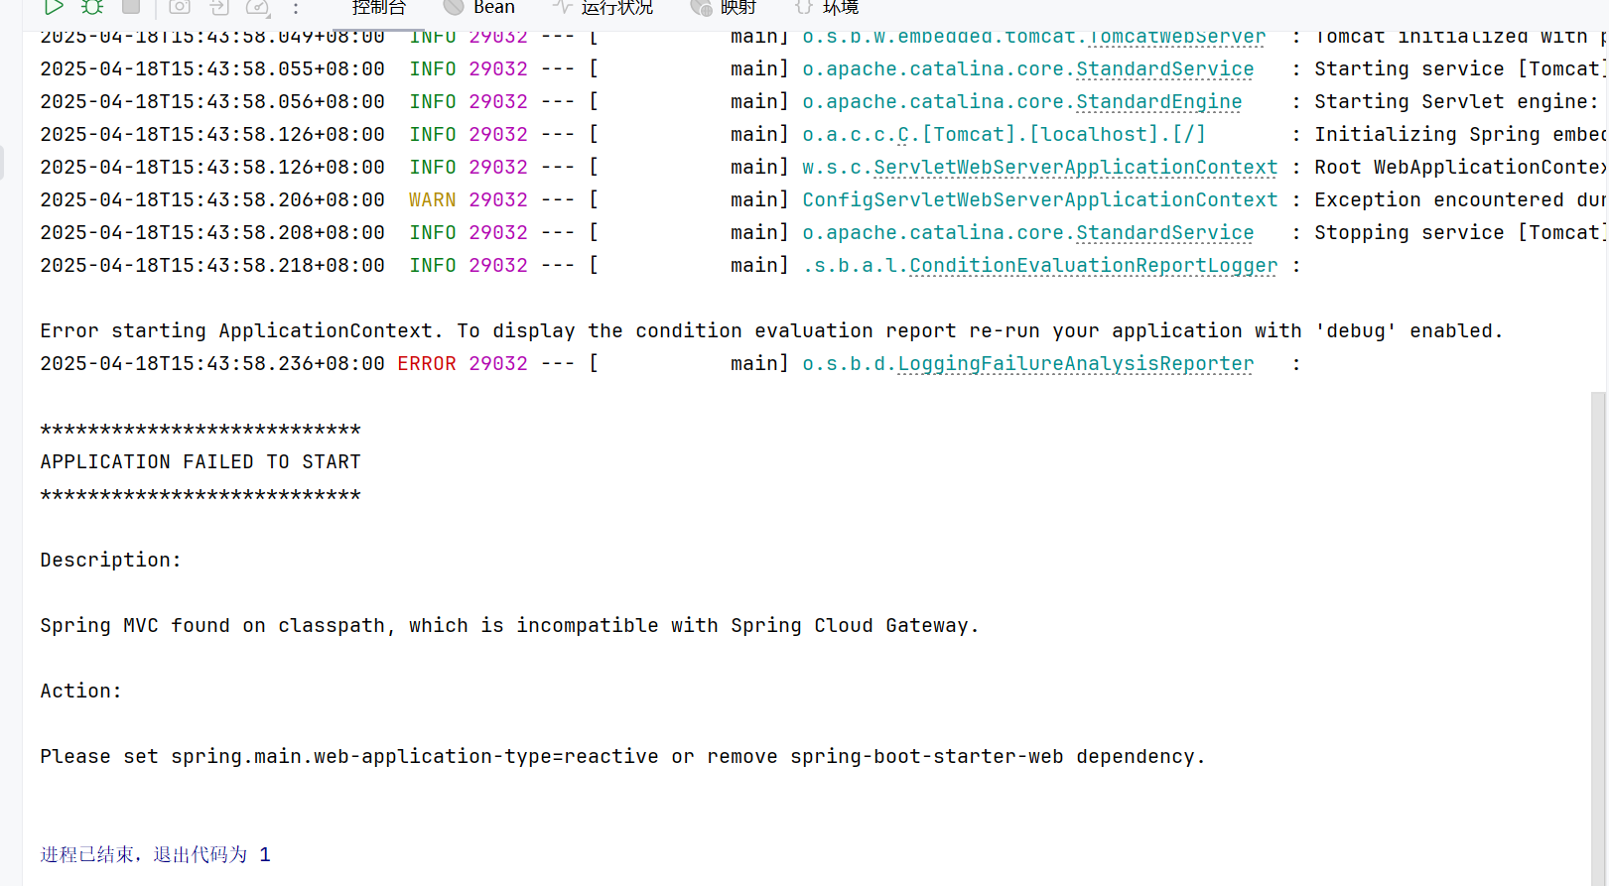This screenshot has width=1609, height=886.
Task: Open the three-dot more actions menu
Action: coord(296,8)
